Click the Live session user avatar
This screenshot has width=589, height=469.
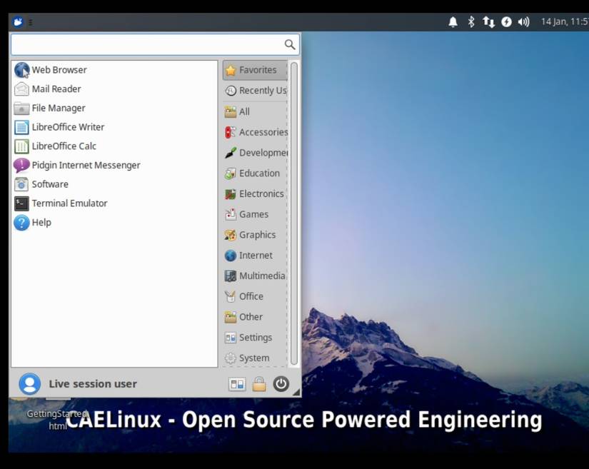click(x=29, y=384)
